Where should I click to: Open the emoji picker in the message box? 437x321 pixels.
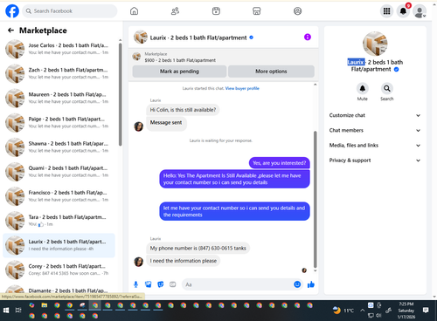tap(297, 284)
